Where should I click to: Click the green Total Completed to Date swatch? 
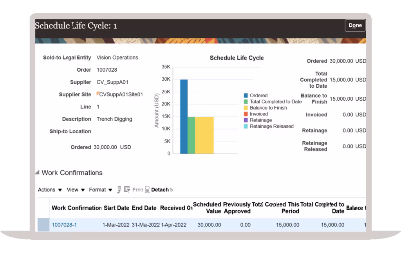click(246, 102)
